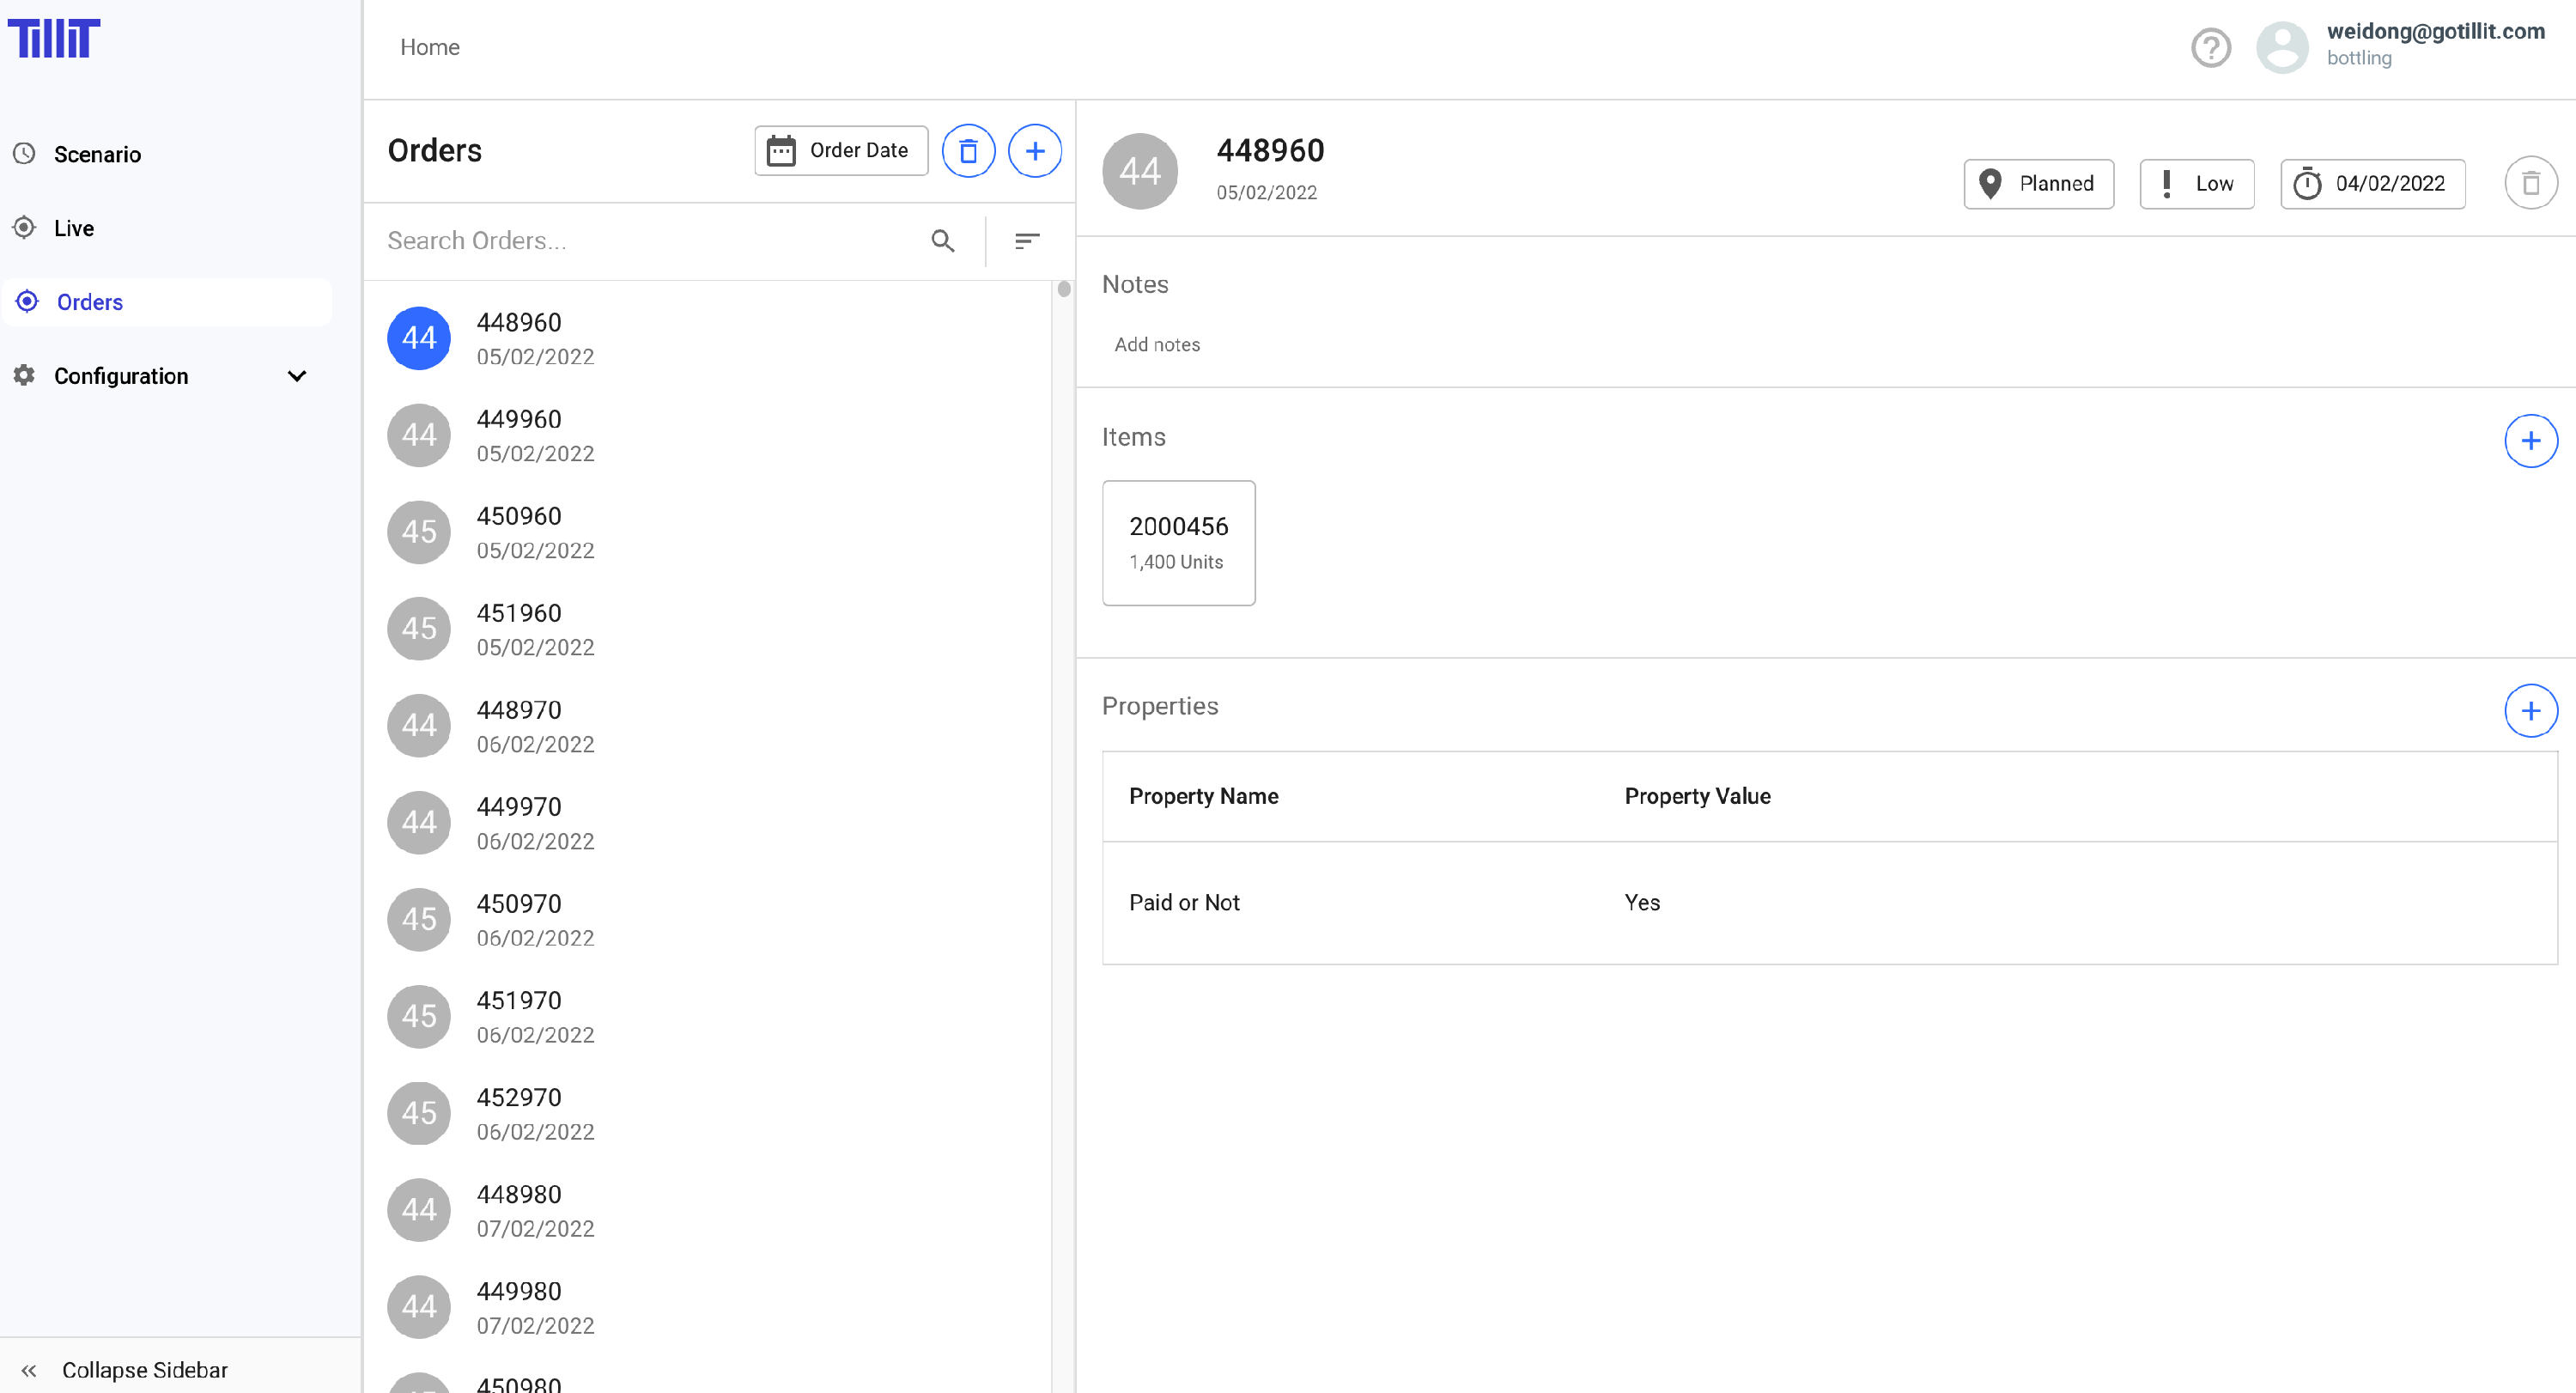2576x1393 pixels.
Task: Open the help question mark icon
Action: click(2210, 47)
